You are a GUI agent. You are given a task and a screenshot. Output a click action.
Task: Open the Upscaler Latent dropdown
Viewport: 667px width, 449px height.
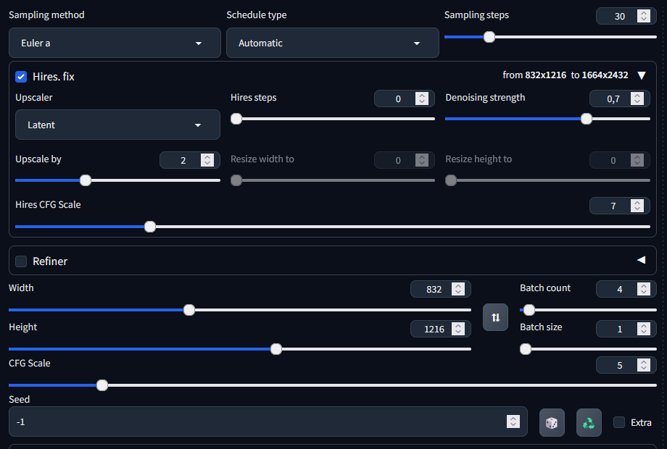[117, 125]
